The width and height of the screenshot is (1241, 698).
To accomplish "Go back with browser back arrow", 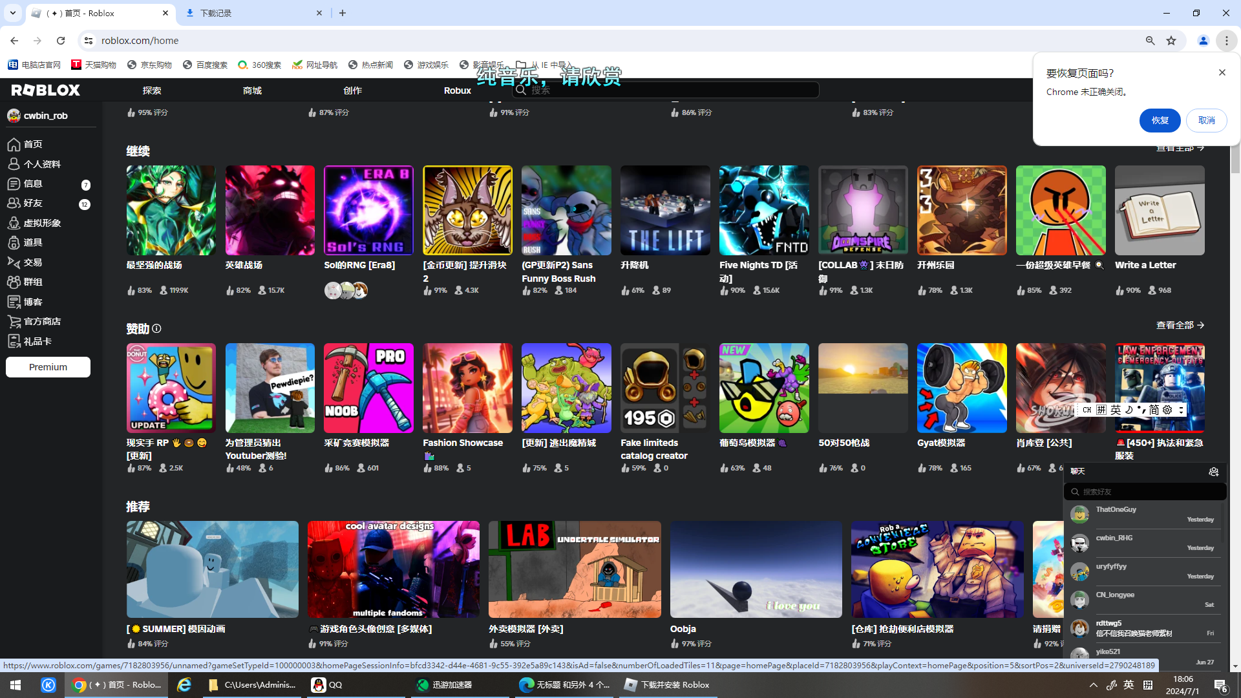I will point(14,41).
